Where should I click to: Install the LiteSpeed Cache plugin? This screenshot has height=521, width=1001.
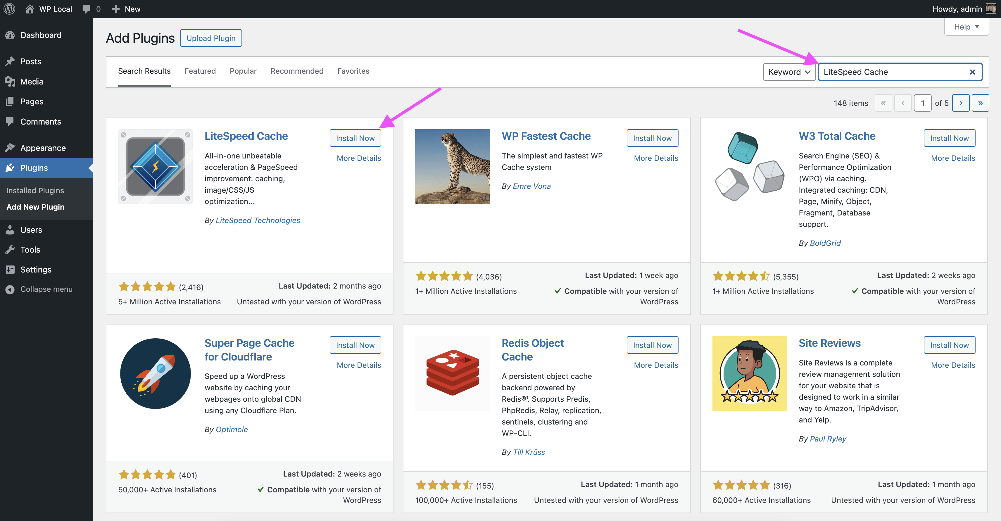pos(355,138)
